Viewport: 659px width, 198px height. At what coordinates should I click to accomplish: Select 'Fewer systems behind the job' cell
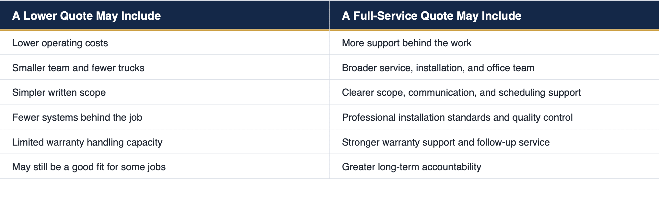click(x=165, y=117)
